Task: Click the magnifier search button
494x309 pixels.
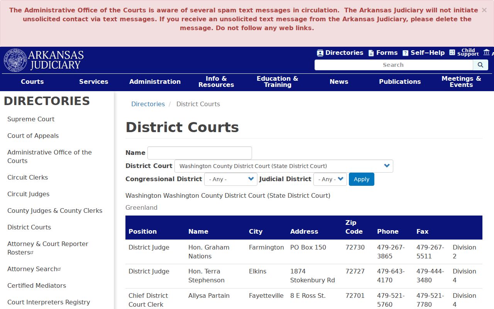Action: (x=480, y=65)
